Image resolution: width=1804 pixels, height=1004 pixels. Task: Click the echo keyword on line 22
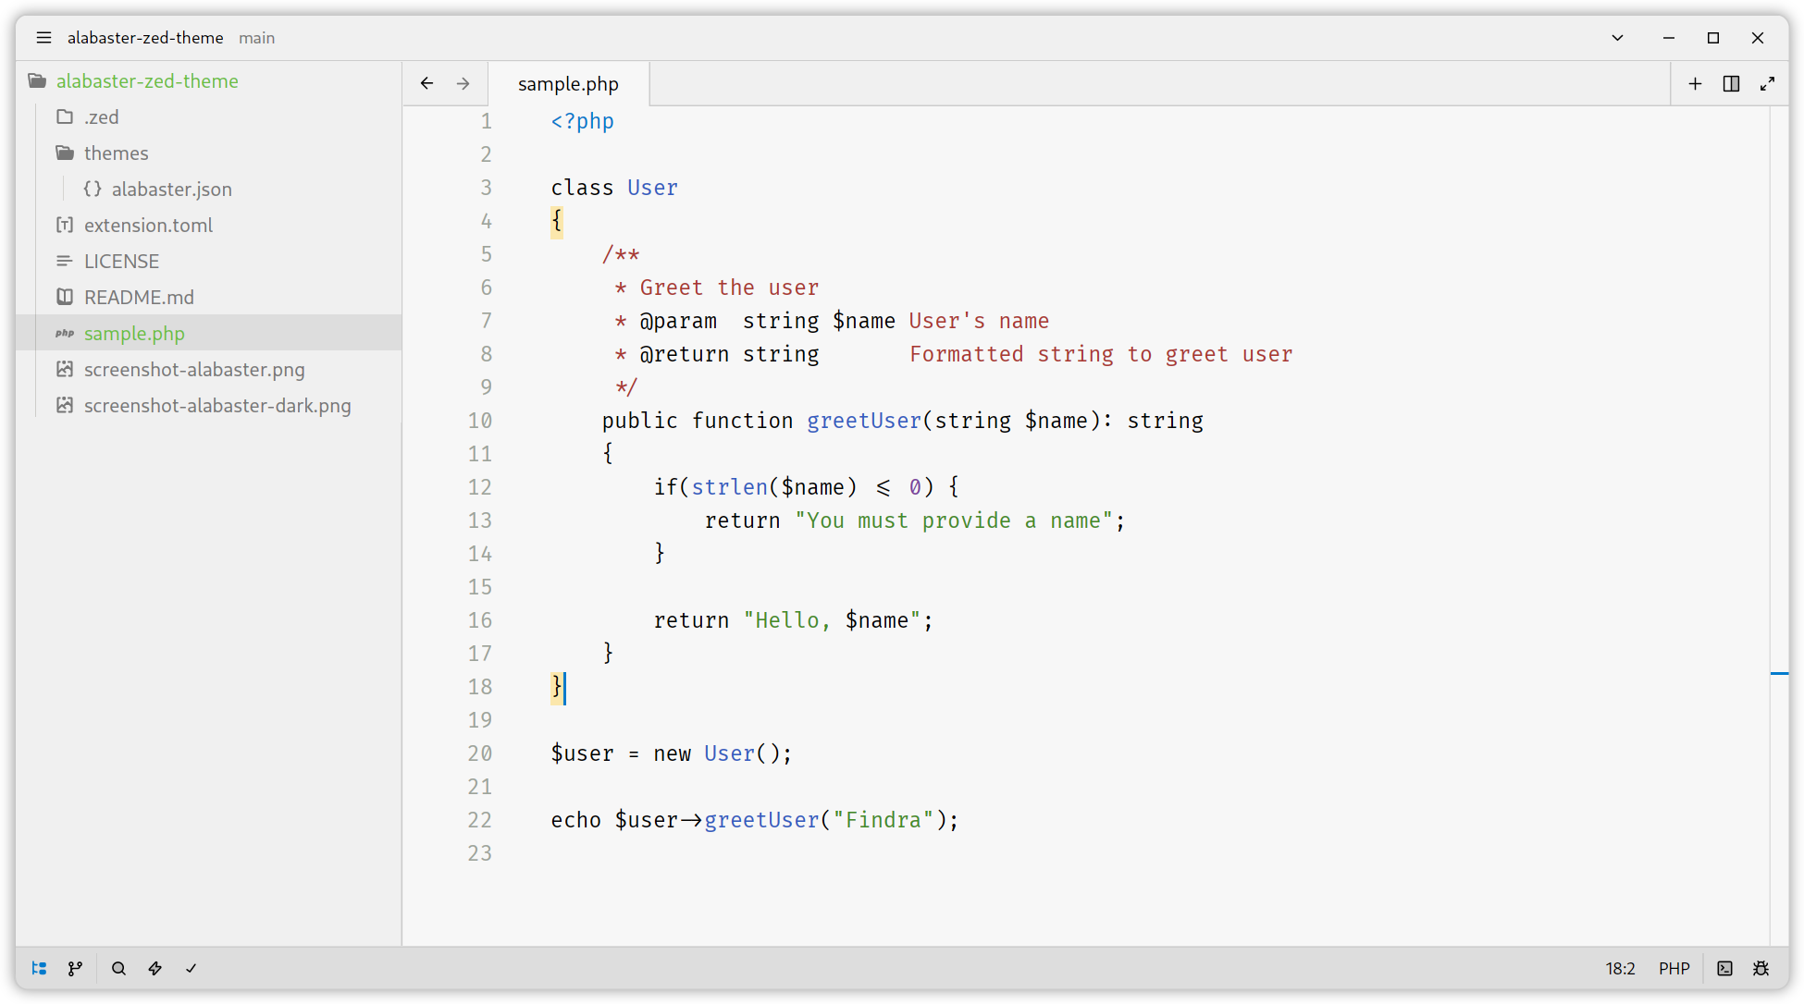click(575, 820)
